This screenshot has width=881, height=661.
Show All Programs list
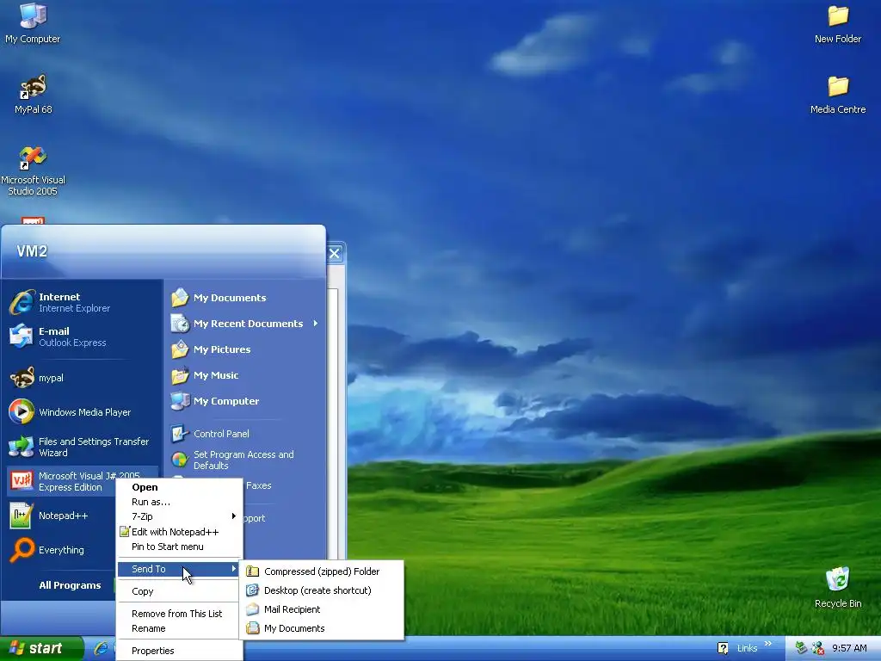tap(71, 585)
